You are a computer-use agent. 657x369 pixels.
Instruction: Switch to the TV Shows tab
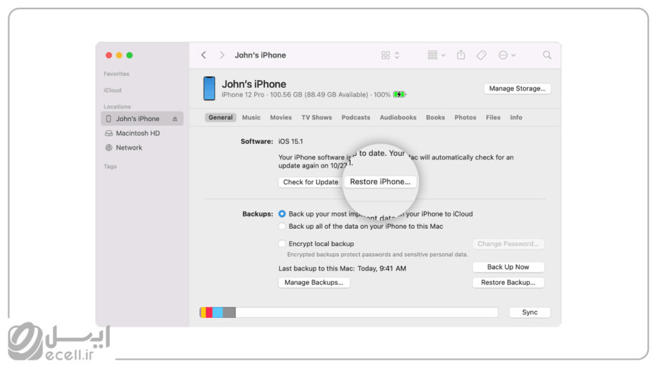(x=316, y=118)
